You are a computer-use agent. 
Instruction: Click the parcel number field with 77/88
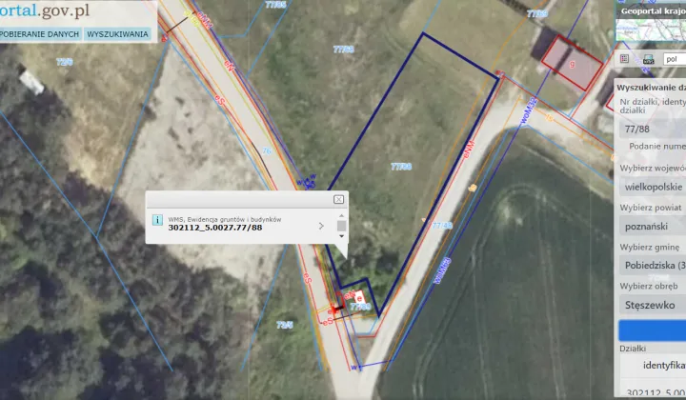click(x=653, y=129)
